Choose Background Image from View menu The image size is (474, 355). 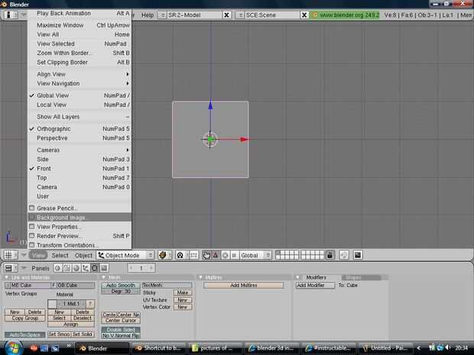(80, 218)
